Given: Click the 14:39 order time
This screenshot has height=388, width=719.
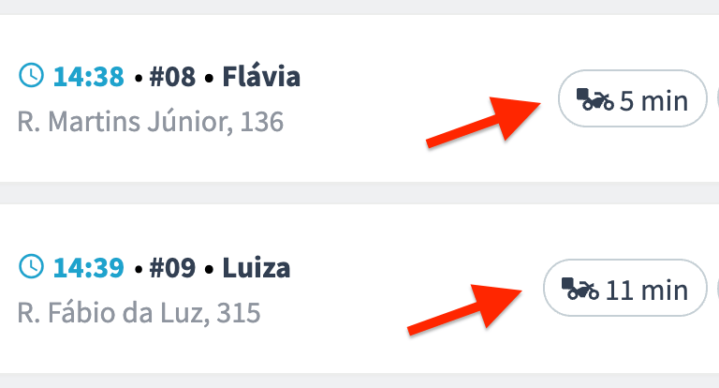Looking at the screenshot, I should coord(89,267).
